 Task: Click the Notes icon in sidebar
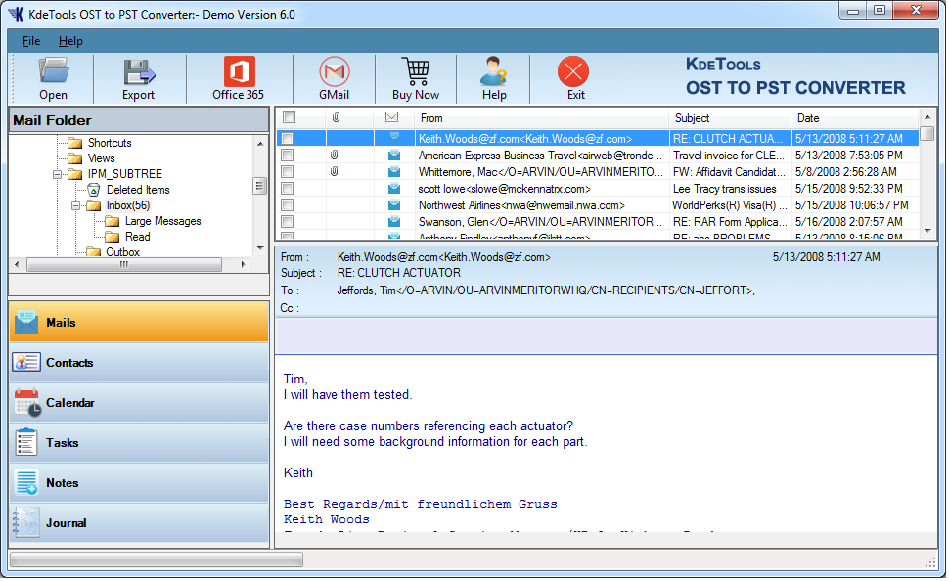click(x=27, y=483)
